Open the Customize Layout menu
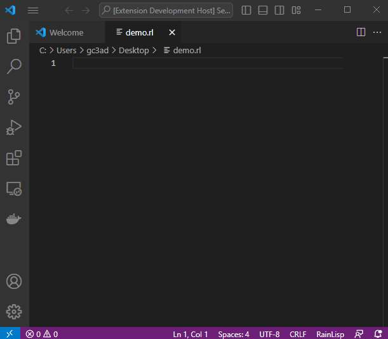The image size is (388, 339). point(296,10)
